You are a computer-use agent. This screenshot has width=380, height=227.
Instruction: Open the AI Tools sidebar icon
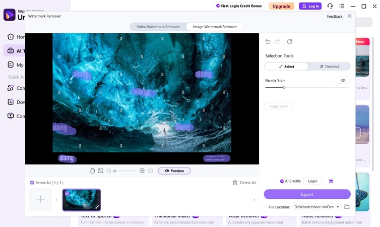(x=11, y=50)
